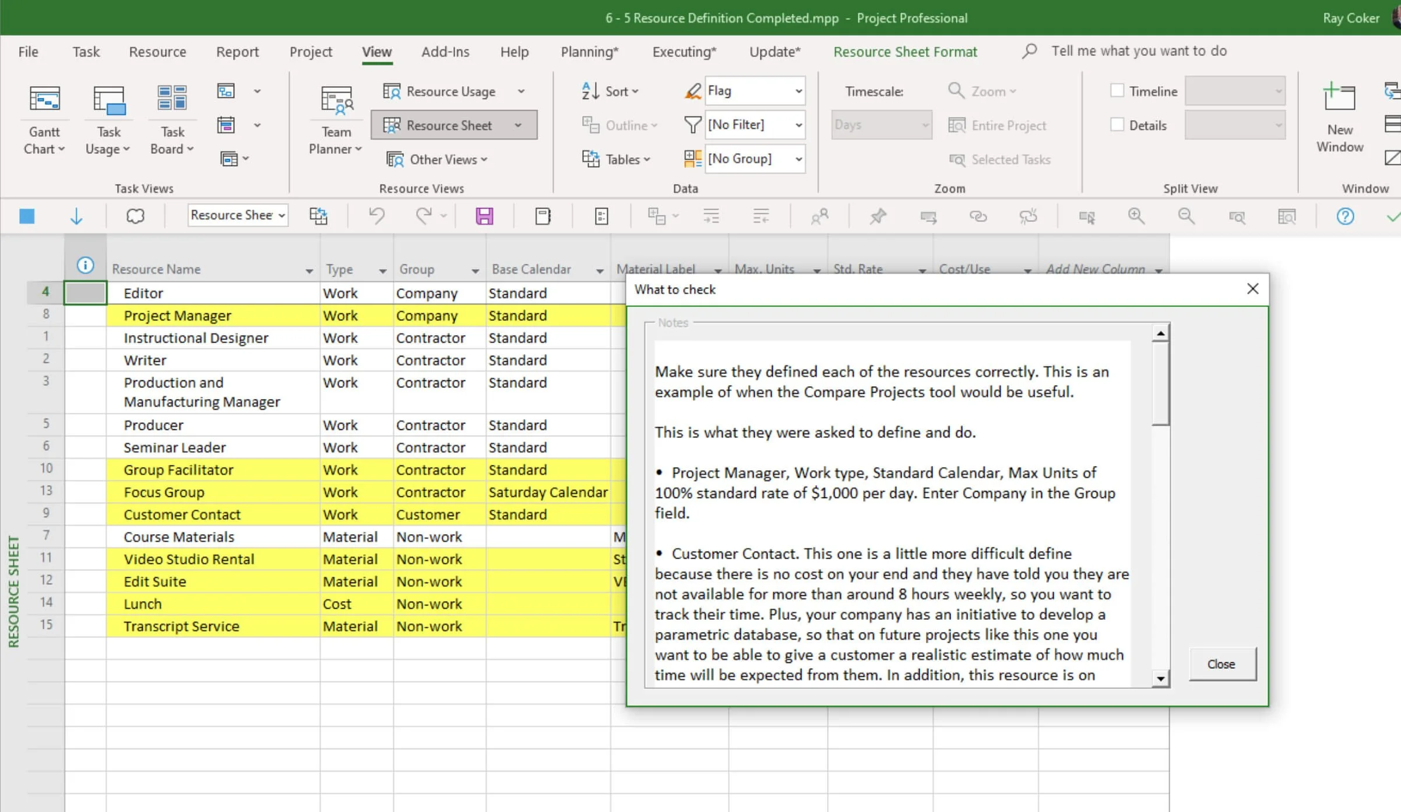The image size is (1401, 812).
Task: Open the Report ribbon tab
Action: pos(237,51)
